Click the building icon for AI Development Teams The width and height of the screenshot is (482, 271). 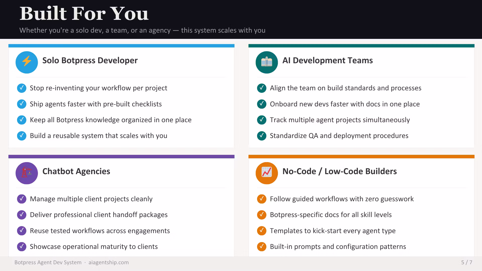click(267, 62)
